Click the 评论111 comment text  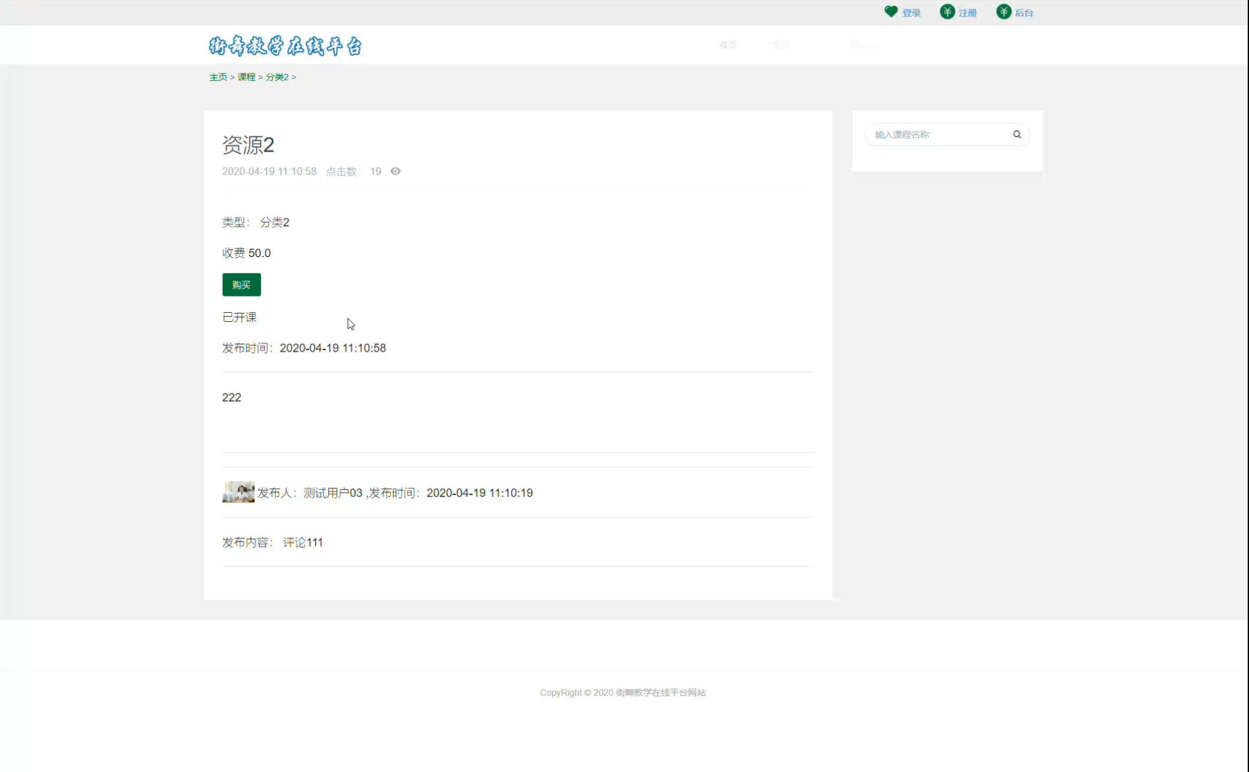click(302, 542)
